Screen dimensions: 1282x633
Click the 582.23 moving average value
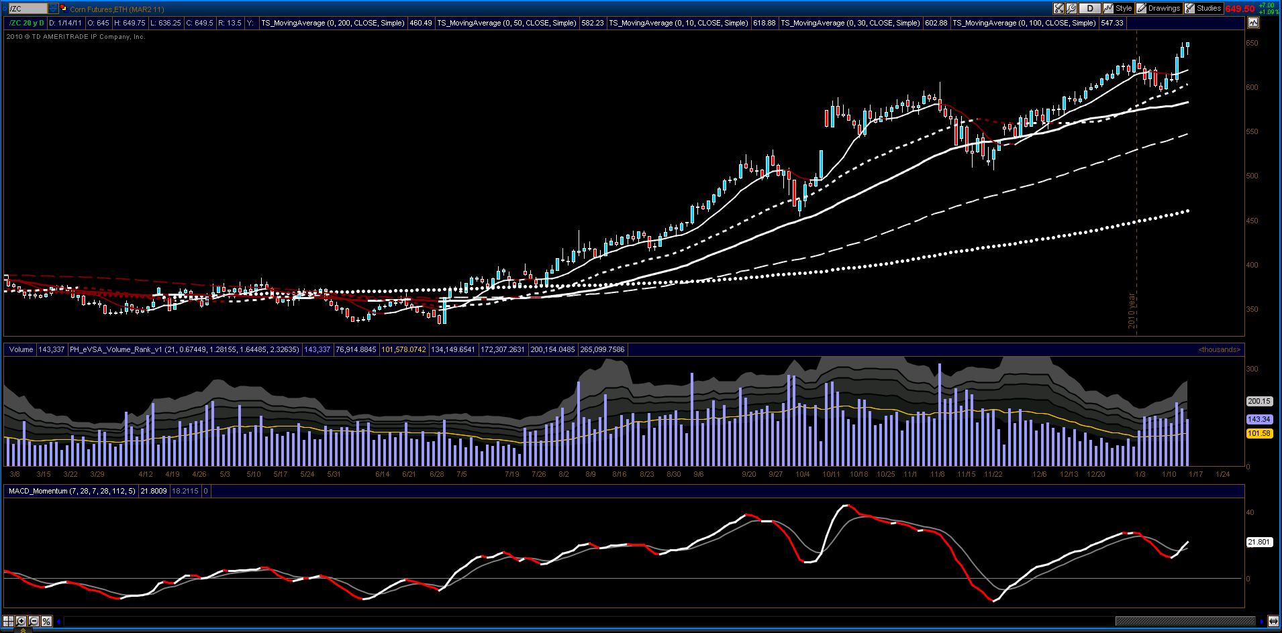[593, 23]
